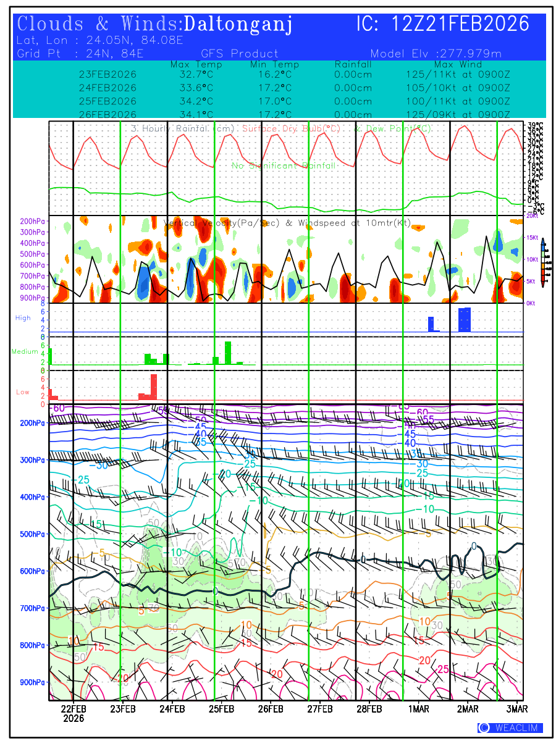The image size is (556, 741).
Task: Click the WEACLIM logo badge
Action: click(x=510, y=727)
